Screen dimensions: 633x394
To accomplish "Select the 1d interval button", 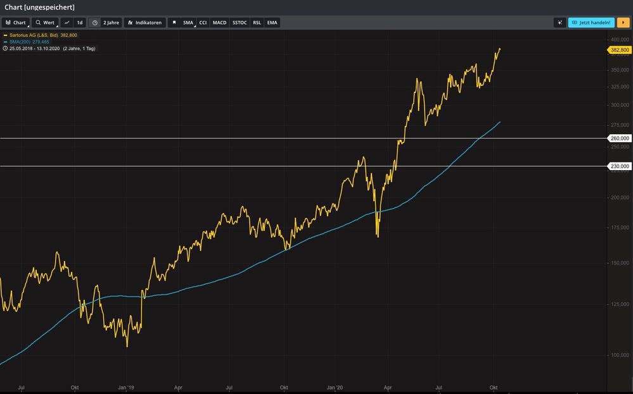I will (80, 23).
